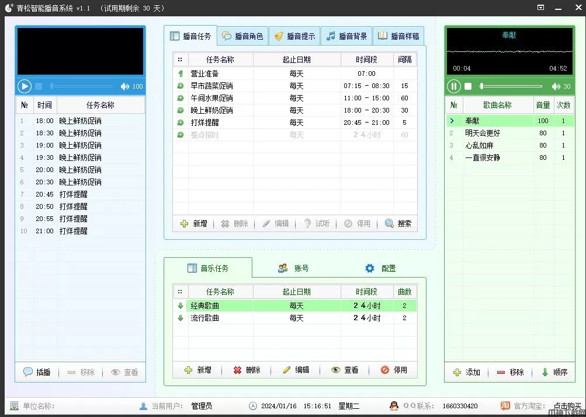Click the 点击购买 link in status bar
The image size is (586, 417).
click(x=567, y=406)
